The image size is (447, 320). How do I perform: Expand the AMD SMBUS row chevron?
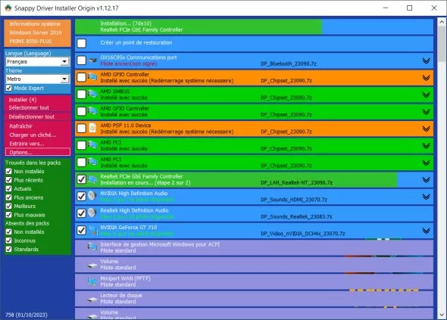pos(426,95)
